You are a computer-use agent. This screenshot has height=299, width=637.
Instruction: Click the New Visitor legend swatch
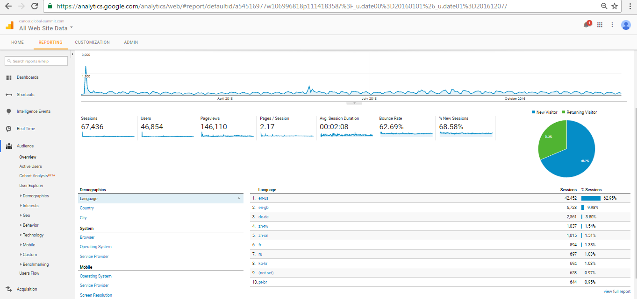(533, 112)
